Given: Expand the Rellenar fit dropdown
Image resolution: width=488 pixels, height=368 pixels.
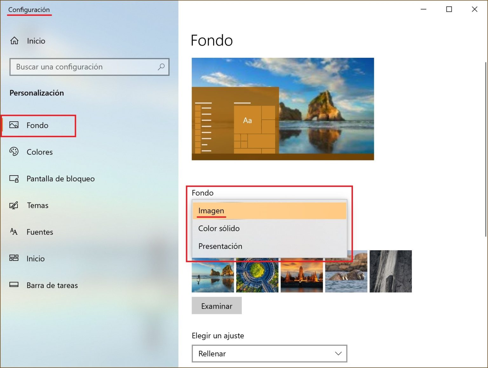Looking at the screenshot, I should tap(269, 353).
